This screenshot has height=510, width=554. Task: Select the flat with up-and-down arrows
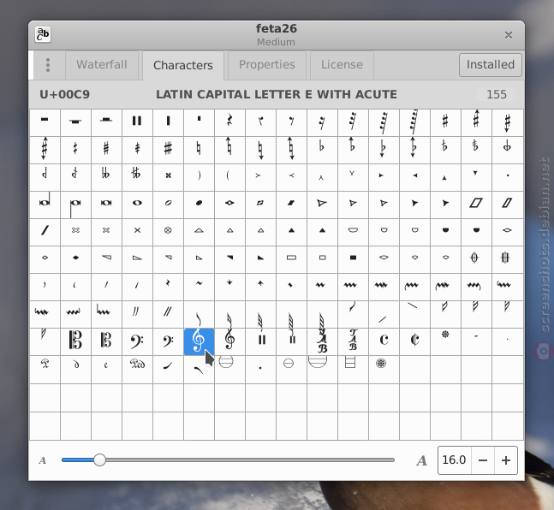(x=414, y=150)
